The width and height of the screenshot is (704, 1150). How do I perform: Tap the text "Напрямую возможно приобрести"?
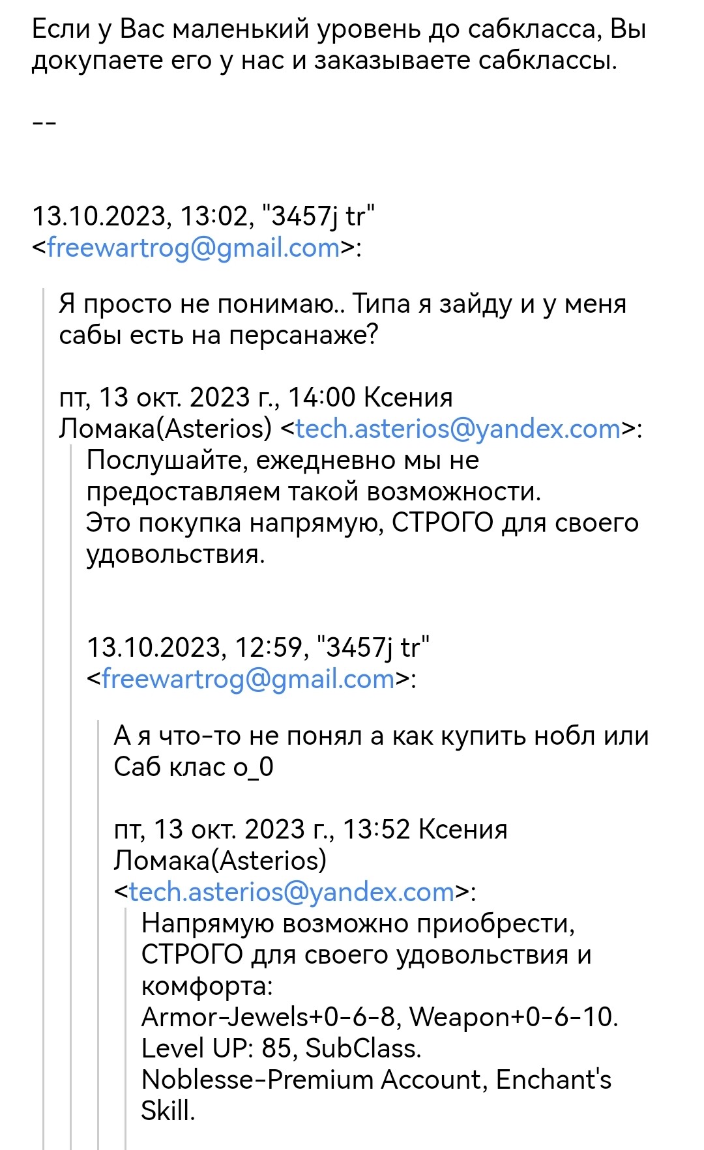(358, 923)
